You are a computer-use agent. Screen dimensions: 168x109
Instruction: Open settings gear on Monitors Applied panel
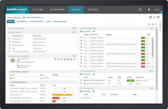73,32
